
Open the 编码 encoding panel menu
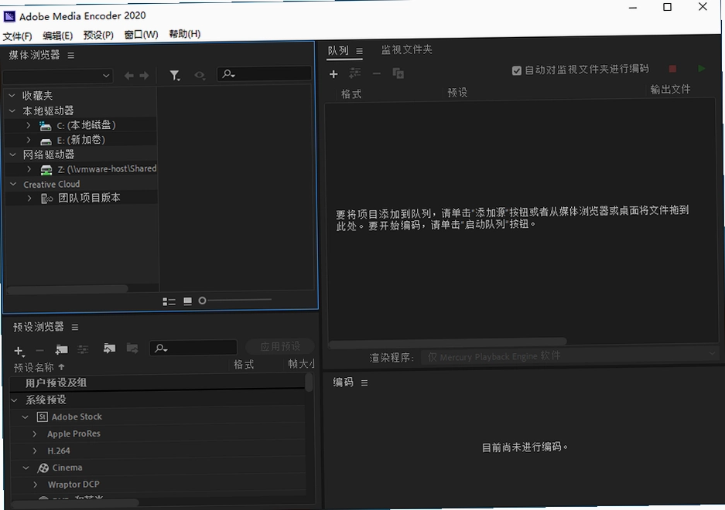tap(364, 383)
